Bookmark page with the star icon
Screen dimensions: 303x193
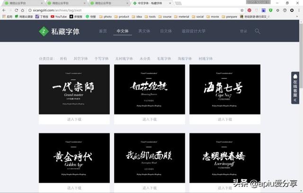[242, 10]
